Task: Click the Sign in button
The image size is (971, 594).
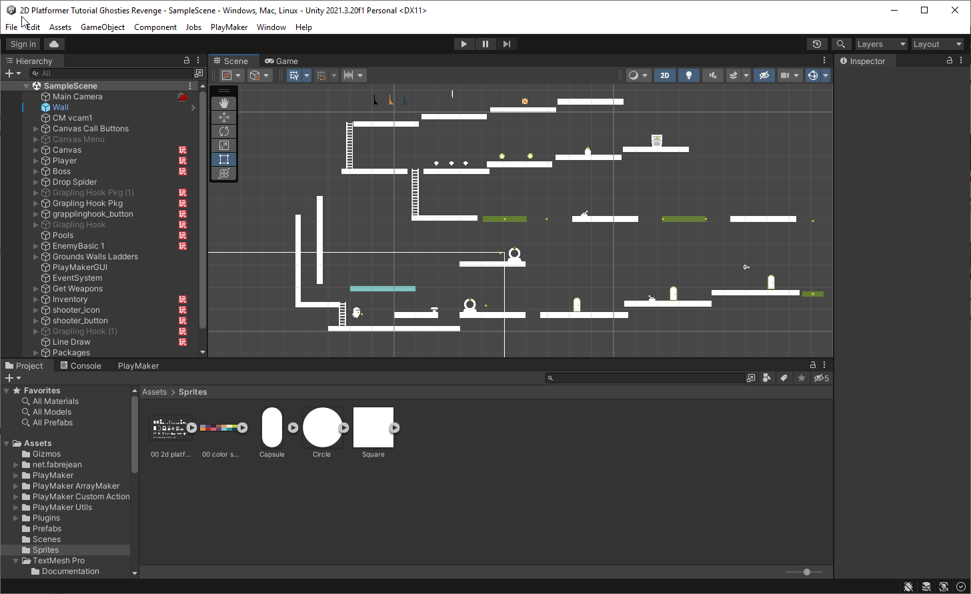Action: click(x=23, y=44)
